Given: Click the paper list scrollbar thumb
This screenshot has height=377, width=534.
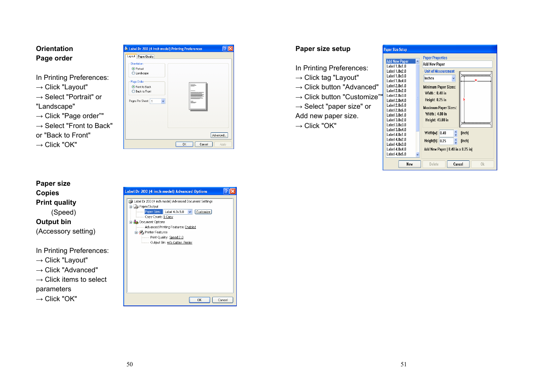Looking at the screenshot, I should [417, 97].
